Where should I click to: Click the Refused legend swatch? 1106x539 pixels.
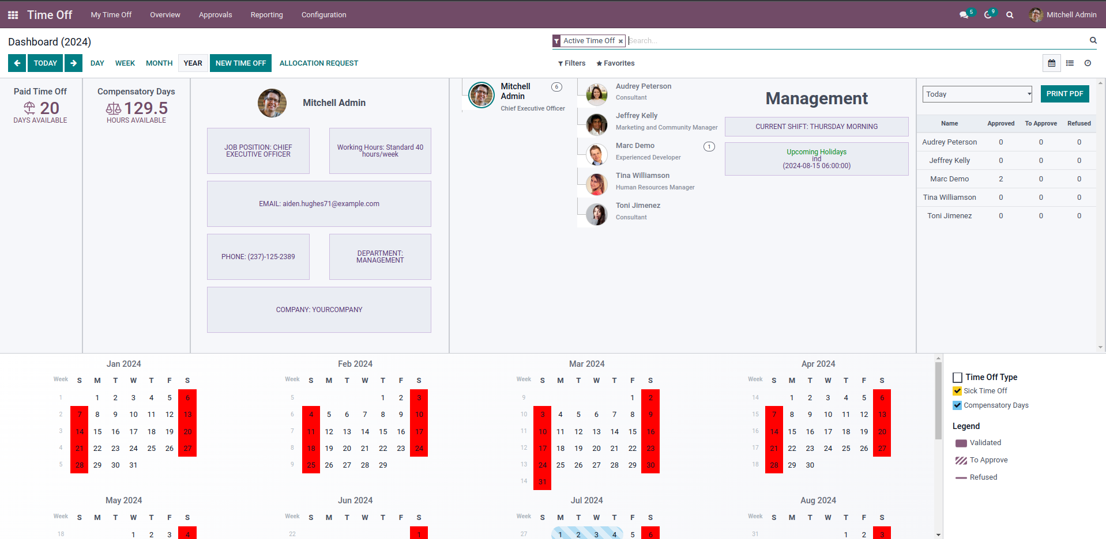961,478
